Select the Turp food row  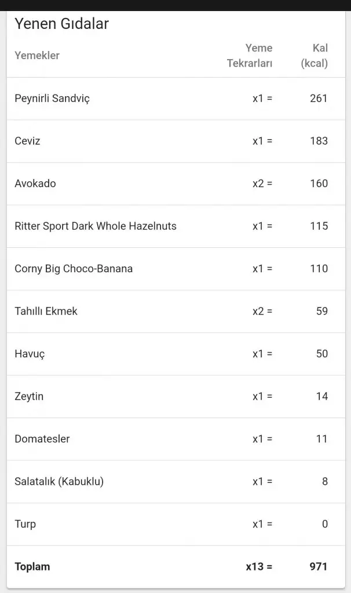point(25,524)
